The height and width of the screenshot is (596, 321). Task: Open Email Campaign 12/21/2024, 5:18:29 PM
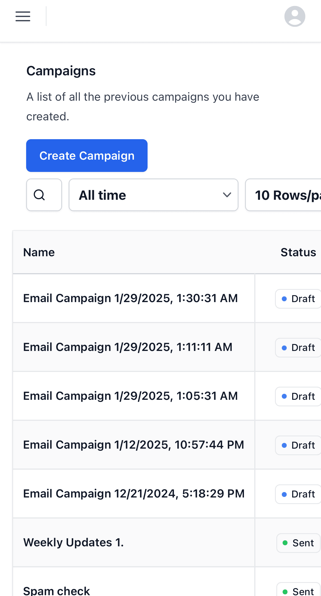[x=134, y=494]
